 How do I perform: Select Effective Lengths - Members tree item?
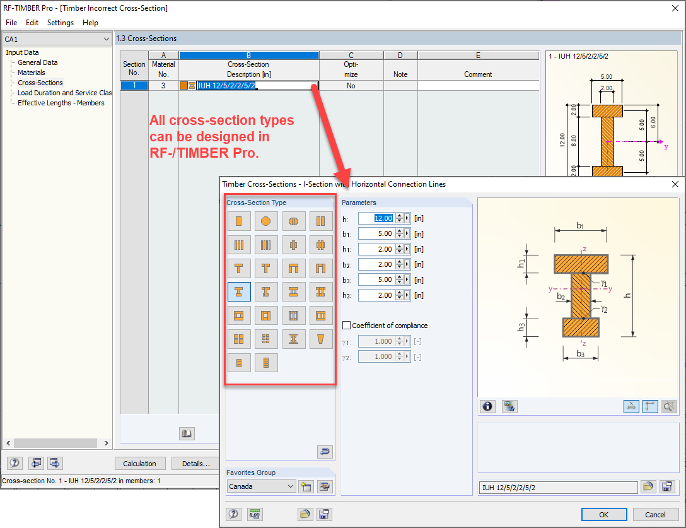[x=61, y=103]
